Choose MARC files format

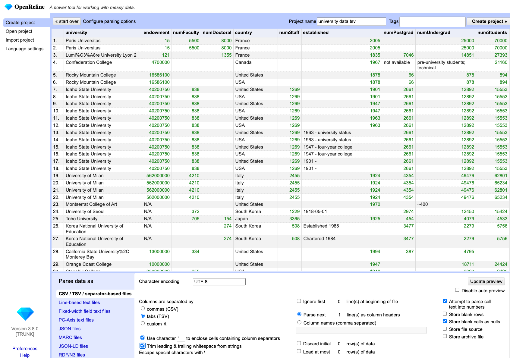(70, 338)
